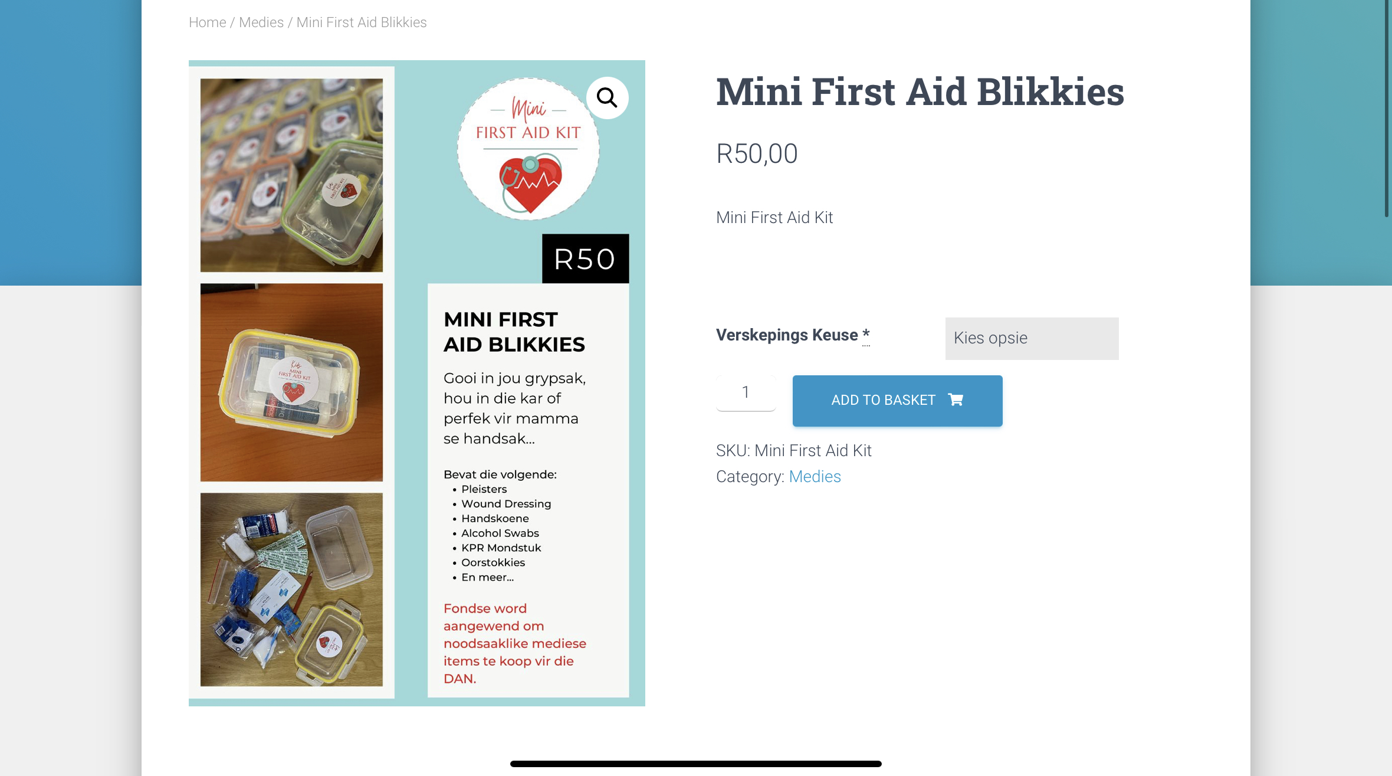Tap the home indicator bar at bottom
The width and height of the screenshot is (1392, 776).
pos(695,764)
